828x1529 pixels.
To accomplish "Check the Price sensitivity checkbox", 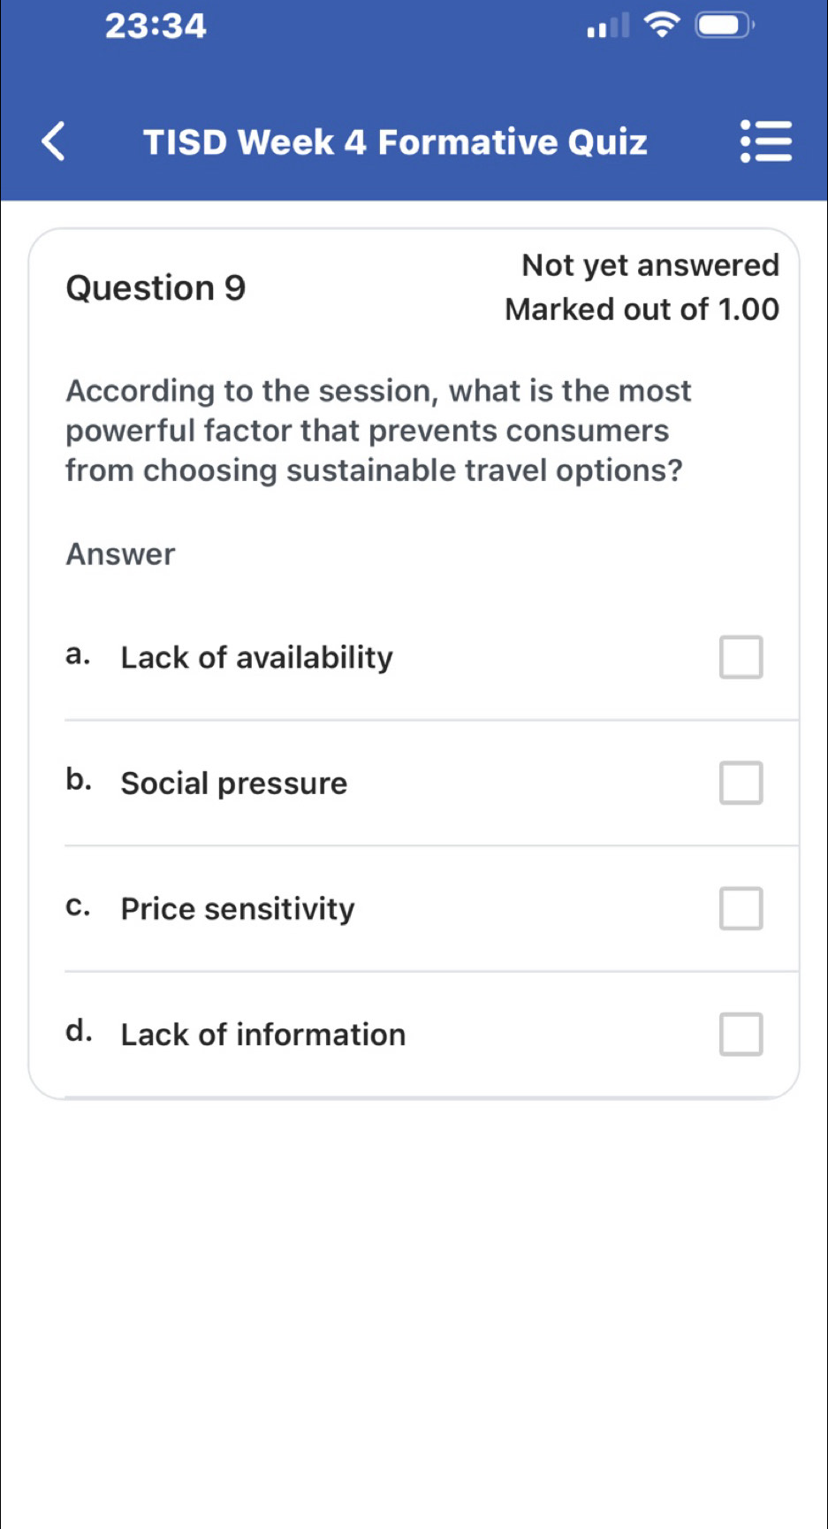I will tap(741, 908).
